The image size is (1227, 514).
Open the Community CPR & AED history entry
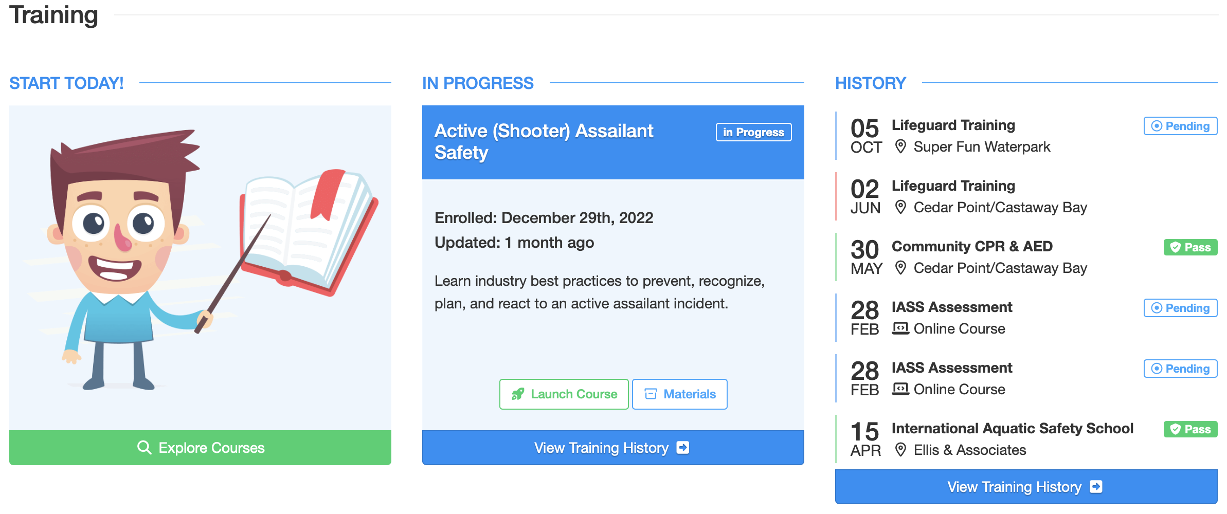click(1026, 257)
